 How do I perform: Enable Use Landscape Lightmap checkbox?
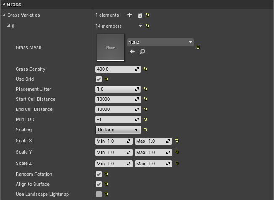click(99, 194)
